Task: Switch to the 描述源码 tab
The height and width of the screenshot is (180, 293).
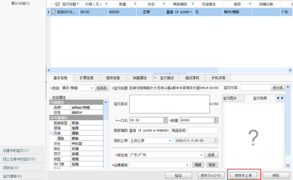Action: 192,78
